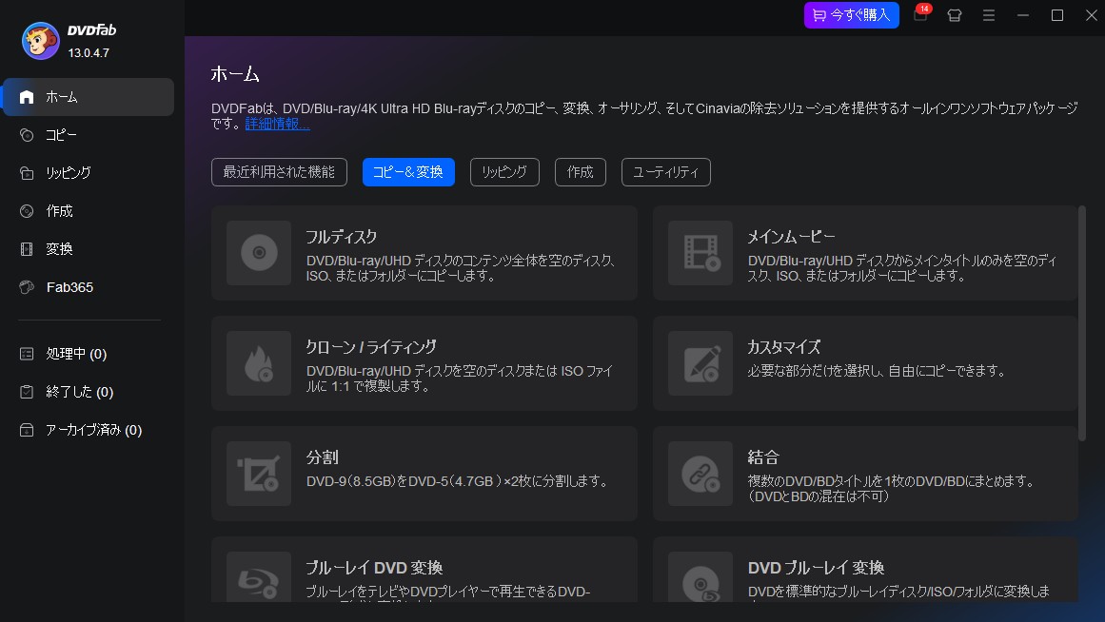Screen dimensions: 1105x622
Task: Open notifications with the red 14 badge
Action: (921, 14)
